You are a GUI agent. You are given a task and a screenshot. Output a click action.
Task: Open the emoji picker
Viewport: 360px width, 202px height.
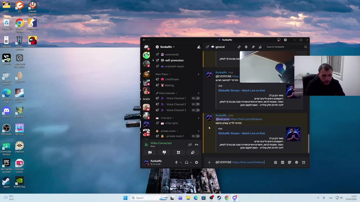point(296,162)
